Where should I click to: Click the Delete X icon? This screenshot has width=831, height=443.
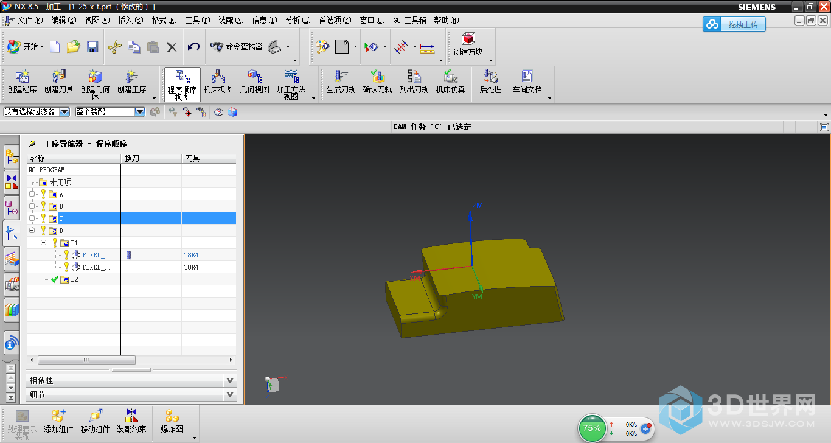tap(172, 47)
